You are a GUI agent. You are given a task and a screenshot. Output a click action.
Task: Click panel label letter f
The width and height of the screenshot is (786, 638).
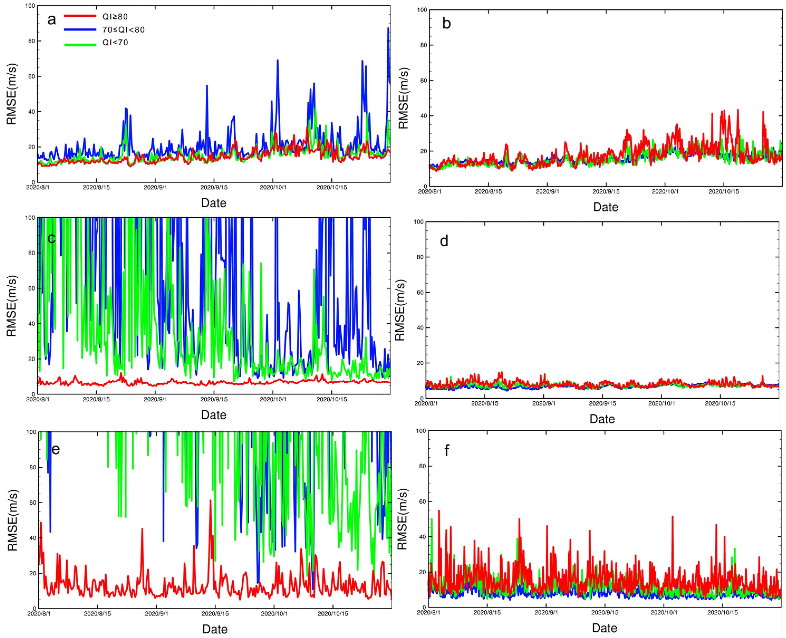pyautogui.click(x=446, y=451)
